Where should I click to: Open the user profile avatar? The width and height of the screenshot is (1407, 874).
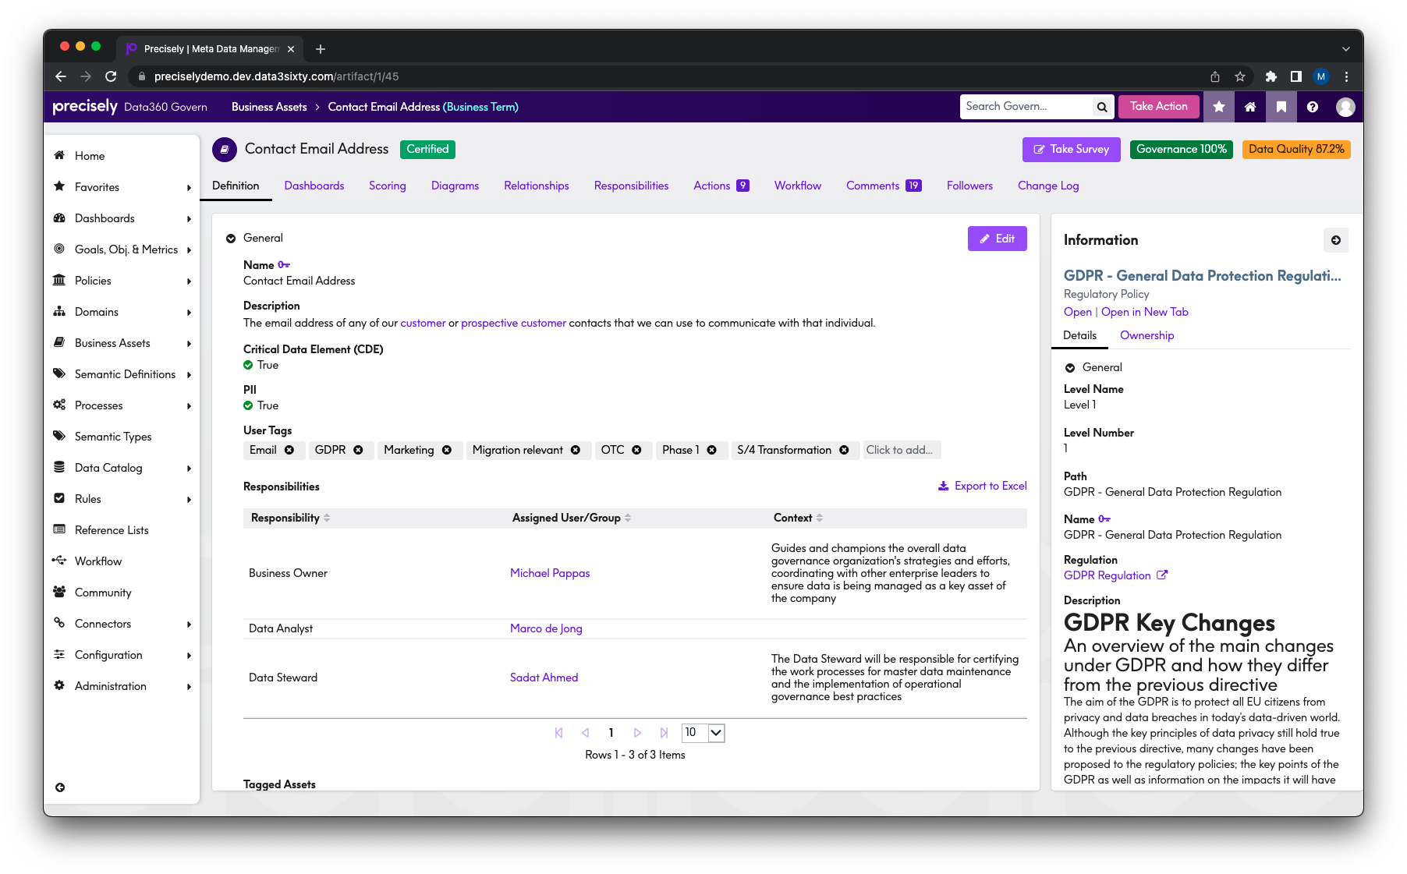pos(1345,107)
